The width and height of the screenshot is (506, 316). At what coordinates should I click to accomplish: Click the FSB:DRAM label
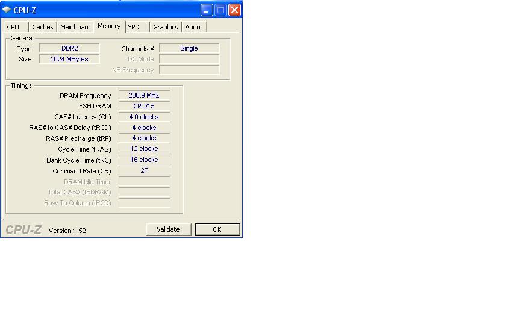click(x=95, y=106)
